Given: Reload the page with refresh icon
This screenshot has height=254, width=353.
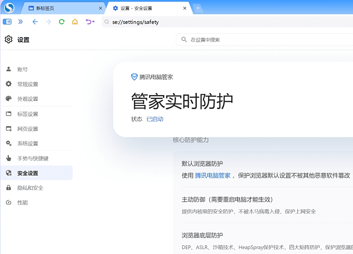Looking at the screenshot, I should click(x=61, y=22).
